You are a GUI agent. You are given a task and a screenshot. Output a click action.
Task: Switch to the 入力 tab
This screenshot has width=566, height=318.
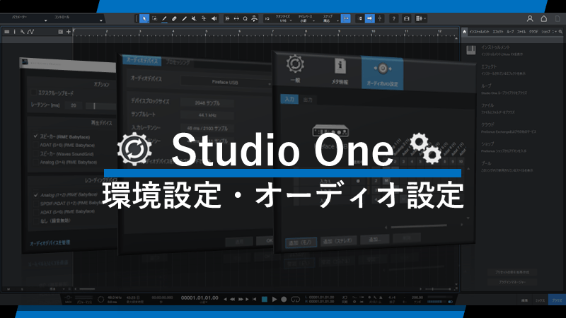click(x=289, y=99)
